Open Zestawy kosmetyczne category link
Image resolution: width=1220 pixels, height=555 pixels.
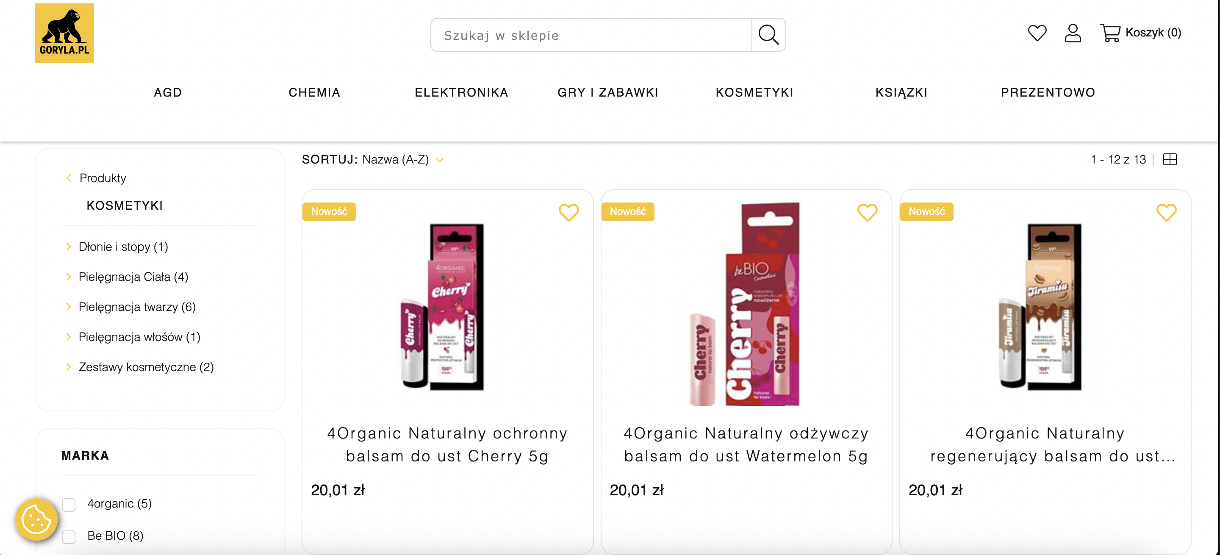tap(146, 367)
